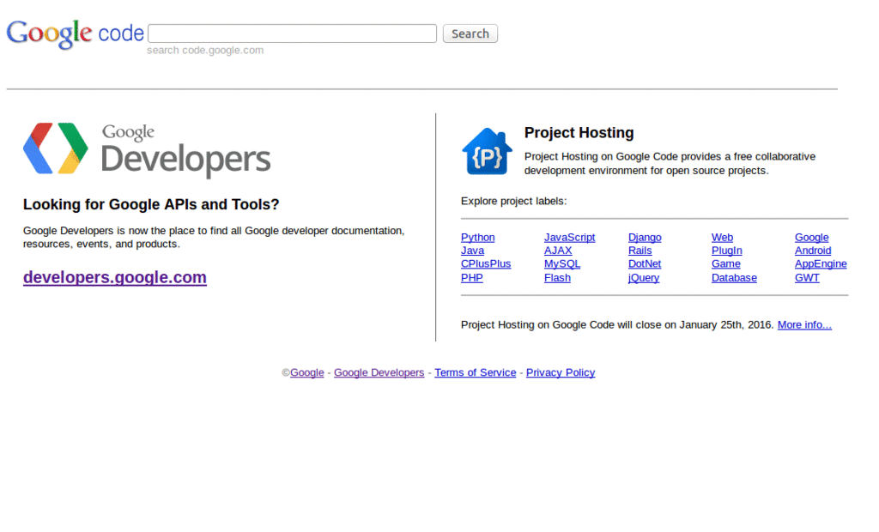Click the Project Hosting house icon
Image resolution: width=879 pixels, height=532 pixels.
point(487,151)
